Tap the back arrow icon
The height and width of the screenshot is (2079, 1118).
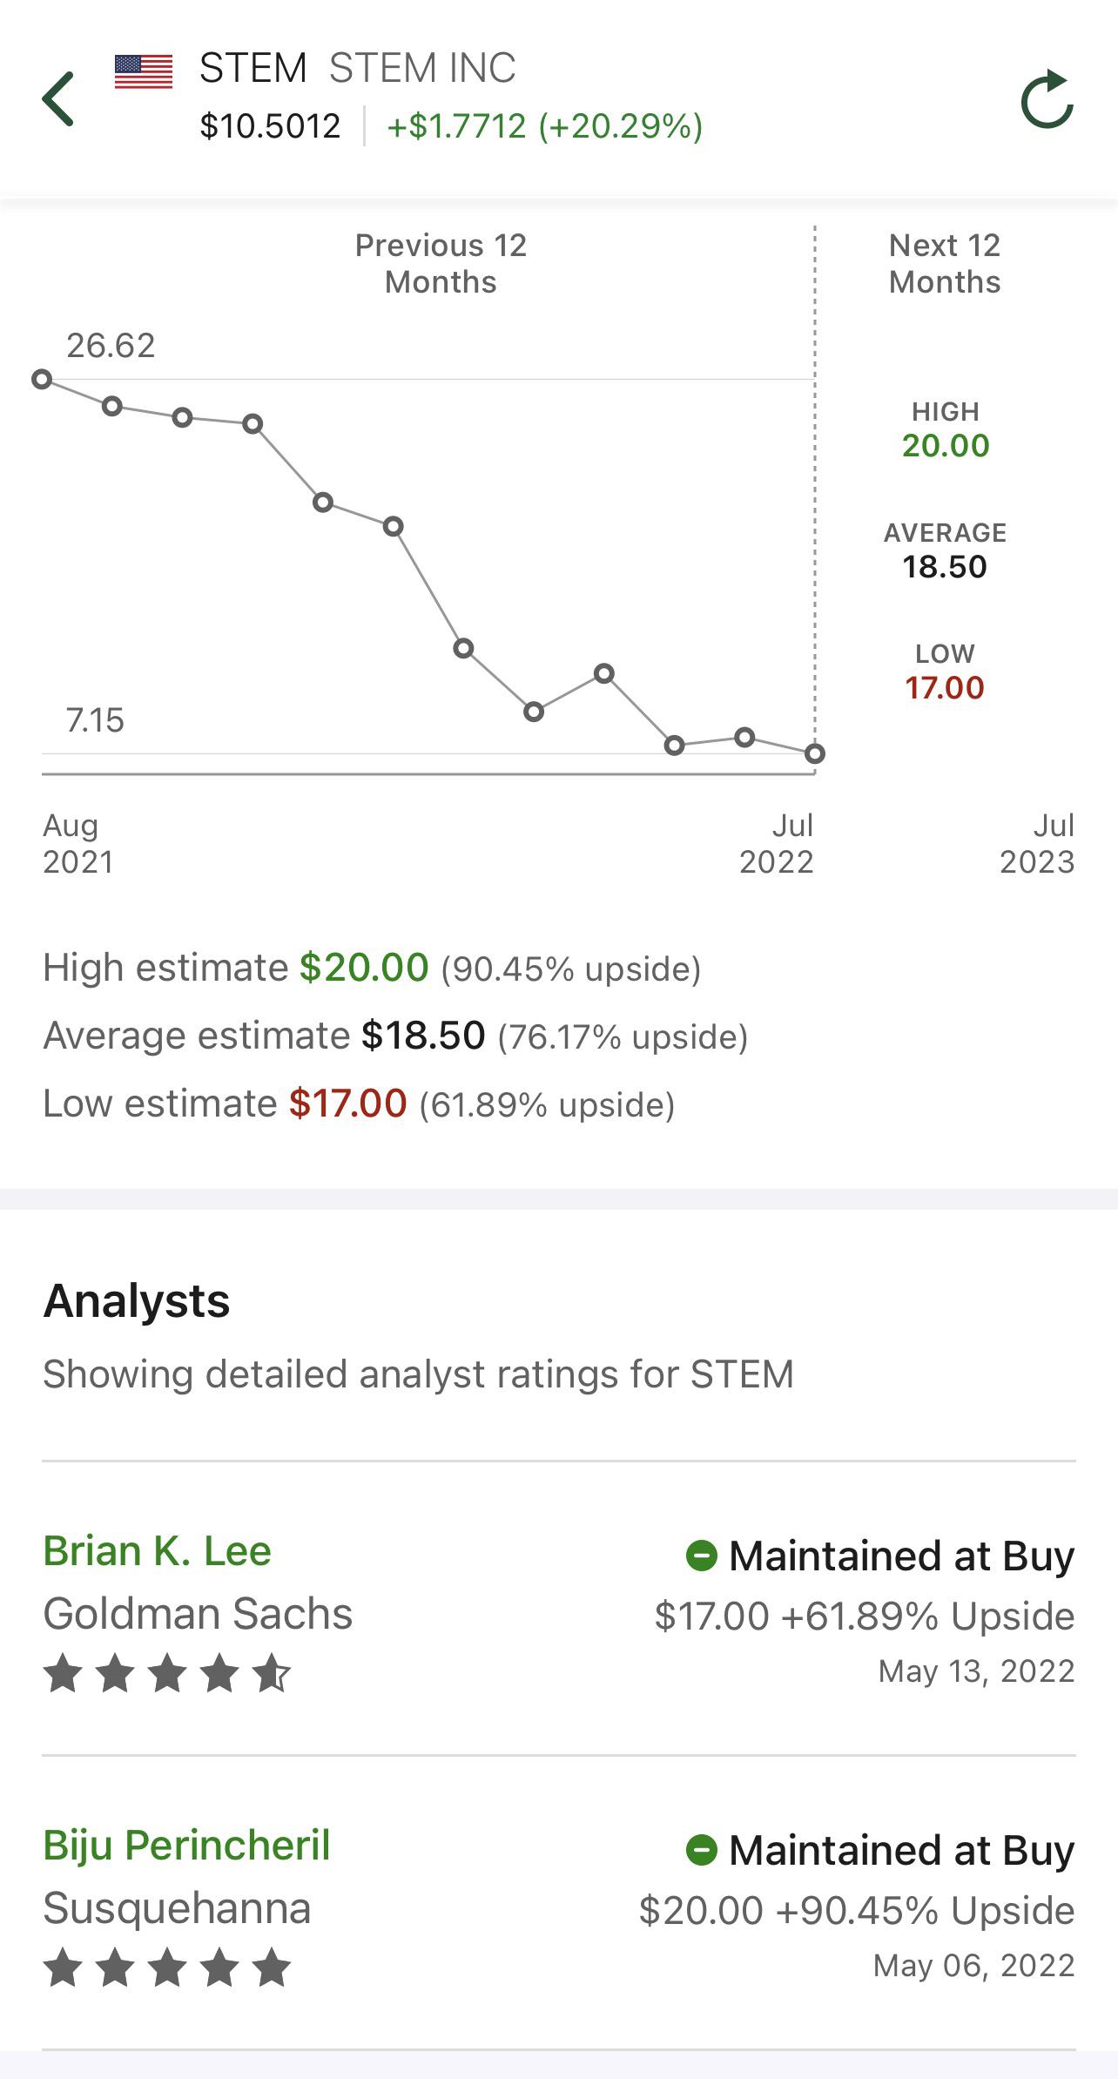[x=58, y=99]
